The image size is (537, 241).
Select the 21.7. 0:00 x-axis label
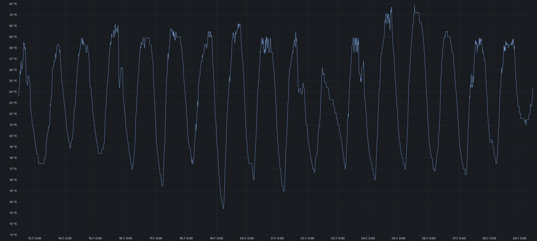277,238
